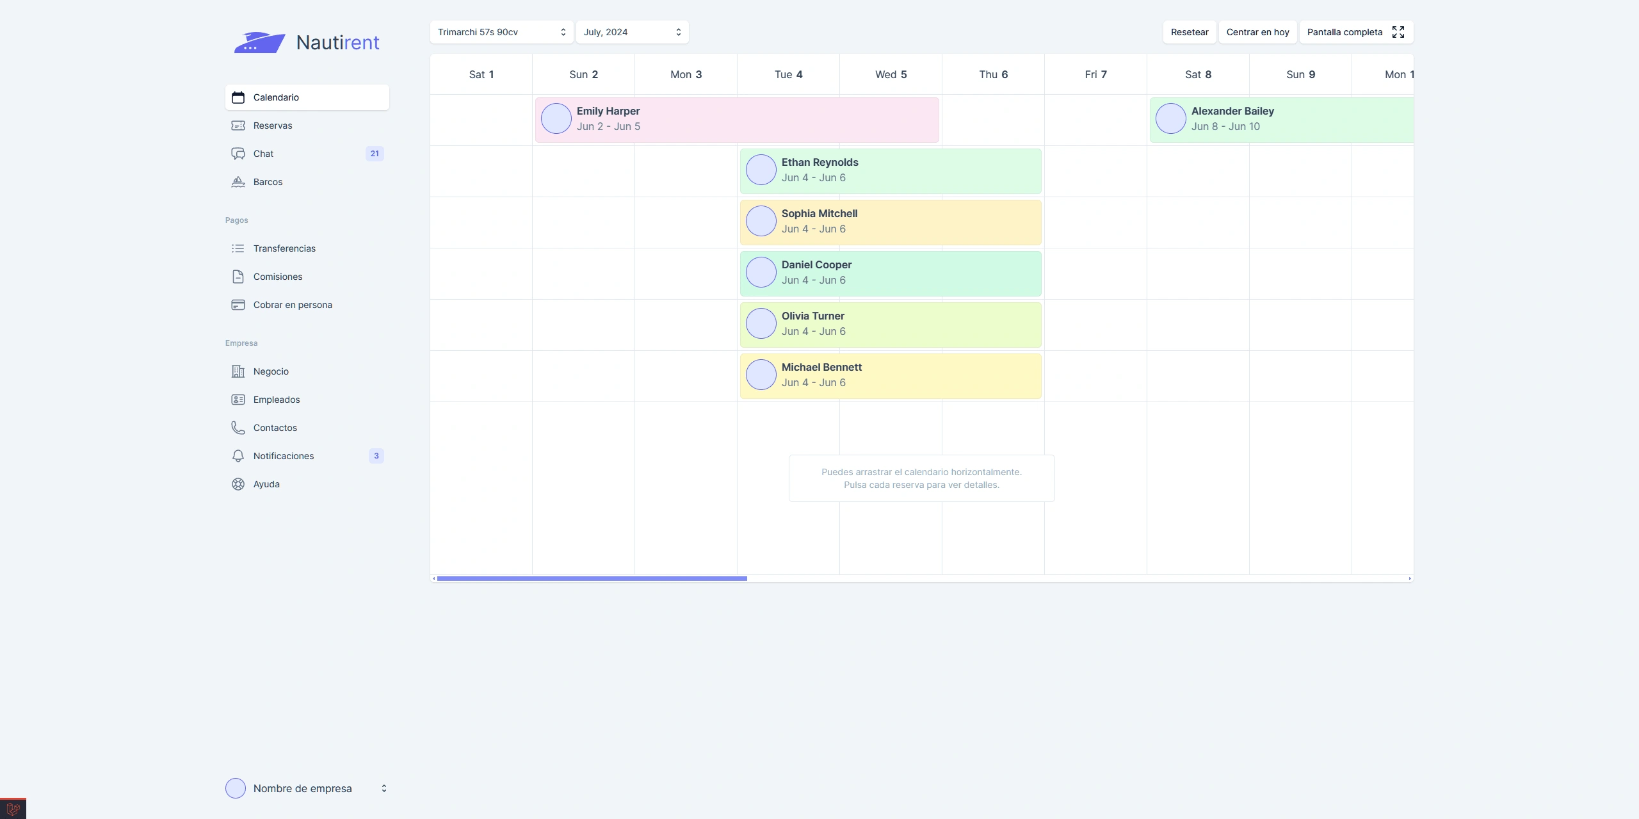The height and width of the screenshot is (819, 1639).
Task: Click the drag calendar hint message
Action: coord(922,478)
